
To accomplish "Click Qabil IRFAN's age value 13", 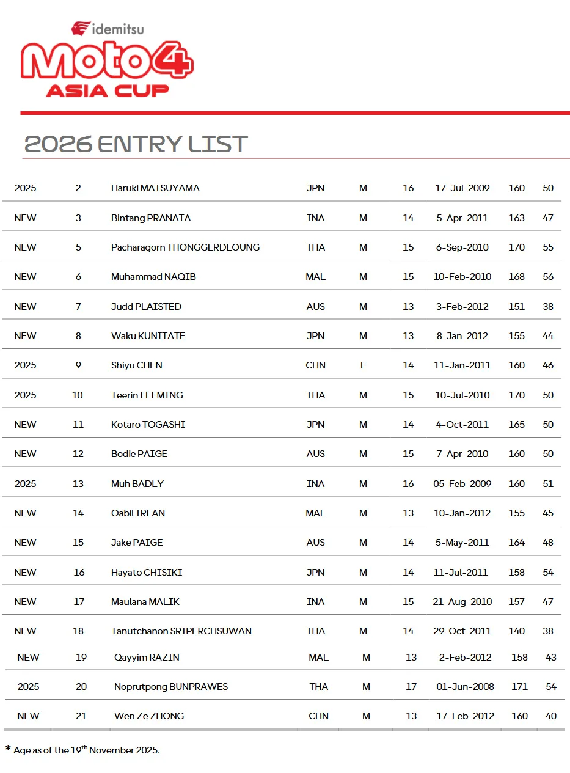I will coord(408,513).
